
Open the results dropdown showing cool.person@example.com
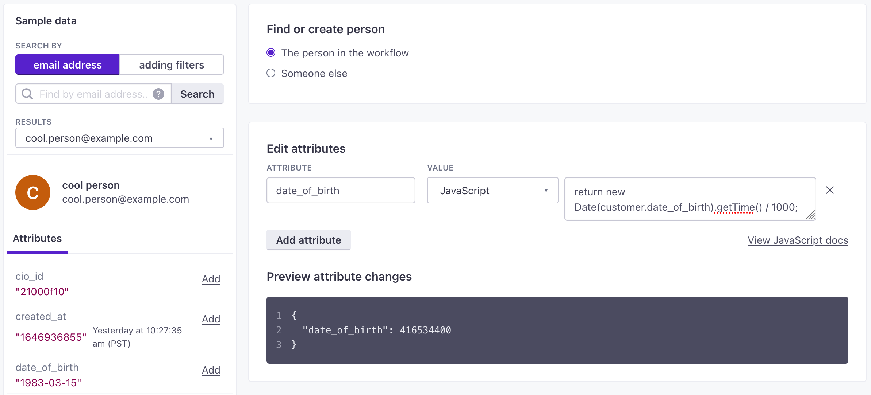click(120, 138)
